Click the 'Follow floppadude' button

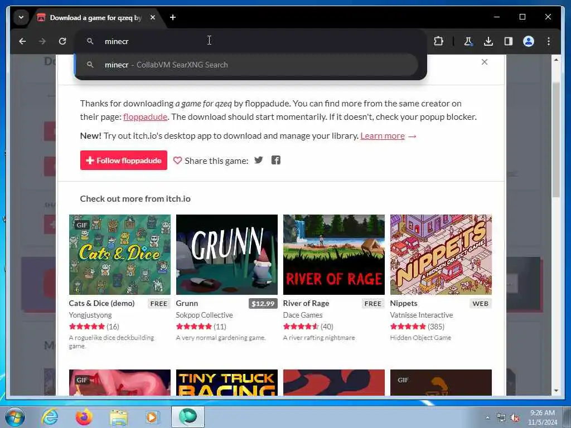124,160
